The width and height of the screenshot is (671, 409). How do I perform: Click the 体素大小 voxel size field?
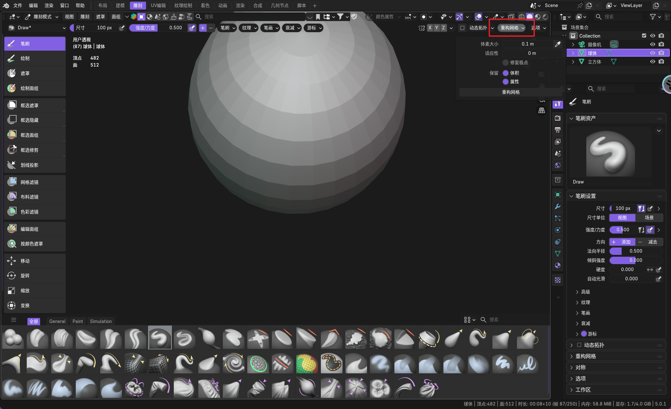coord(527,44)
